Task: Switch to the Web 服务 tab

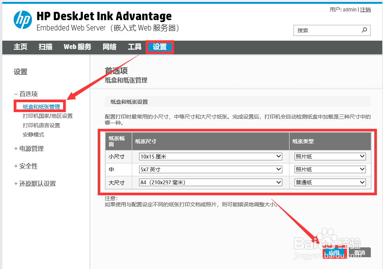Action: [78, 47]
